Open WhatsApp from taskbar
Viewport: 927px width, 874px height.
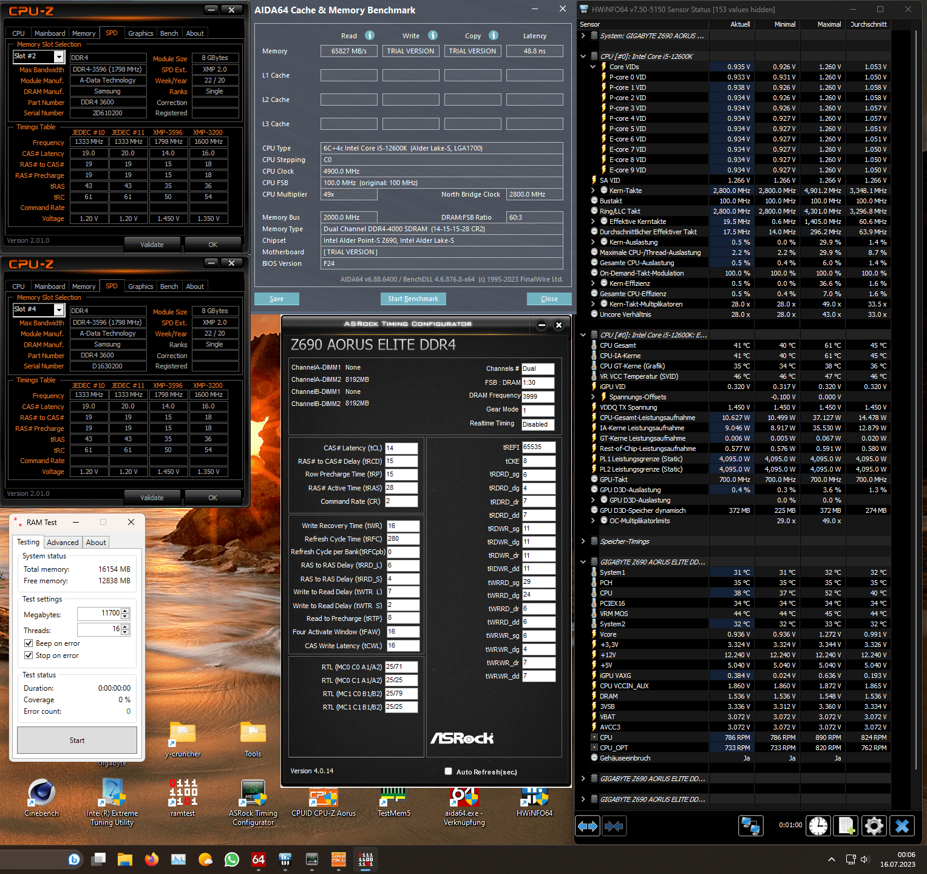pyautogui.click(x=232, y=859)
